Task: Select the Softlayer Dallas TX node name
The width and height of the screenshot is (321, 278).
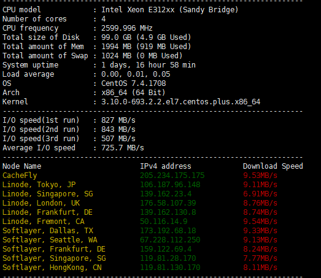Action: coord(48,231)
